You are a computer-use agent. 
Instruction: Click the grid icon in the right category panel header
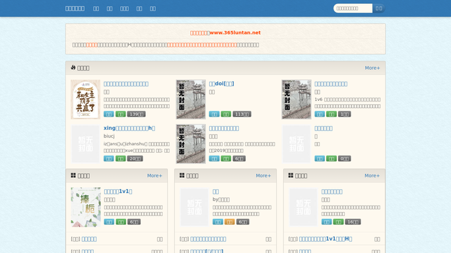[x=291, y=175]
